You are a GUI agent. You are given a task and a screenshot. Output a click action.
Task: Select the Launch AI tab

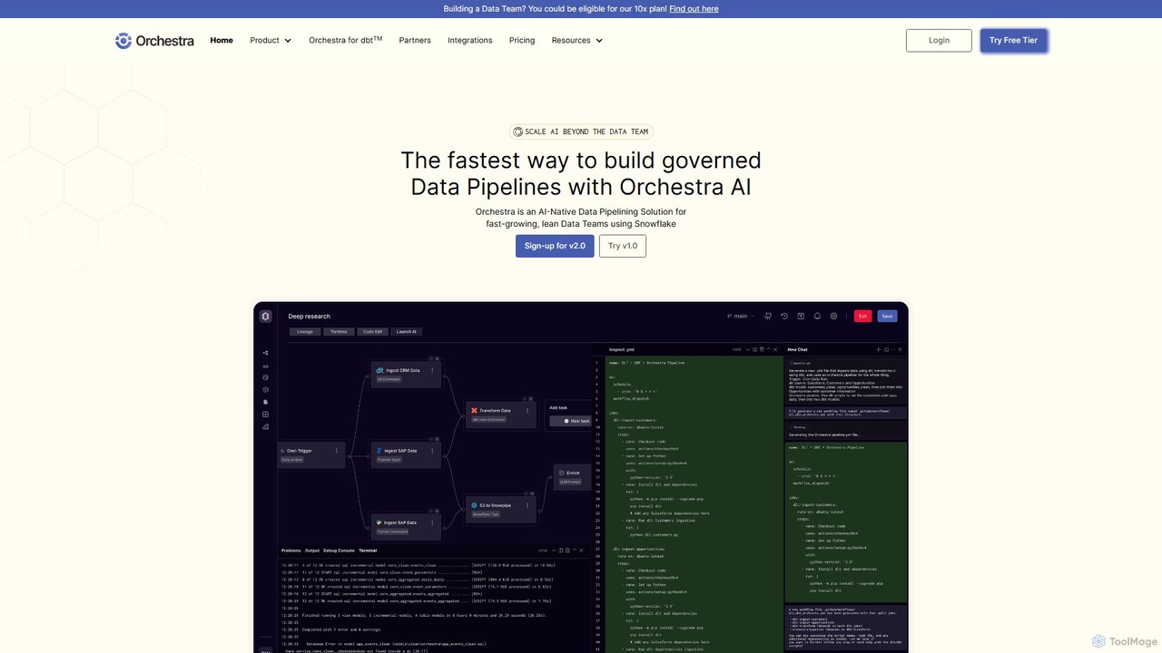(x=407, y=332)
